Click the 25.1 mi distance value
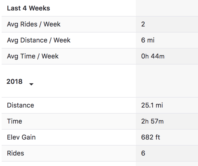Screen dimensions: 198x166 coord(152,105)
